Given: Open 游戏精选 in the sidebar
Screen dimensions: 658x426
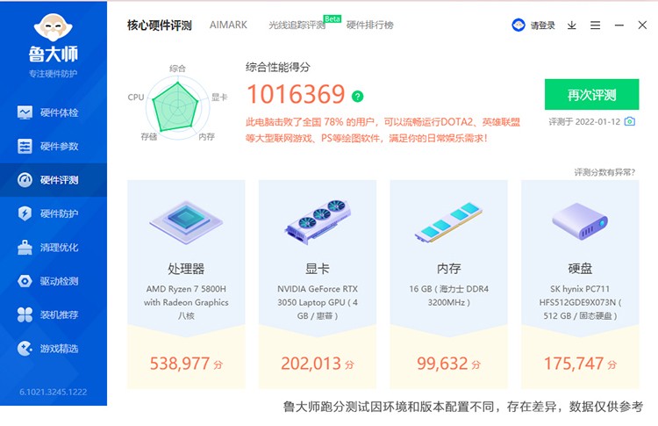Looking at the screenshot, I should (54, 349).
